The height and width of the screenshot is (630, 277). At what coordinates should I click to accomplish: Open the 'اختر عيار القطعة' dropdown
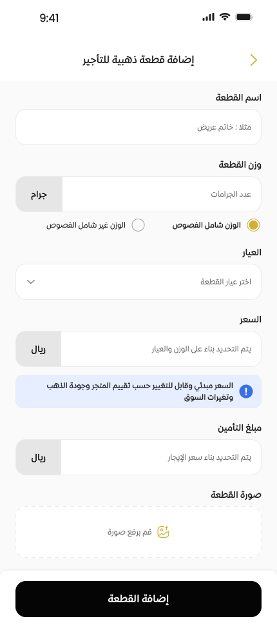(138, 282)
